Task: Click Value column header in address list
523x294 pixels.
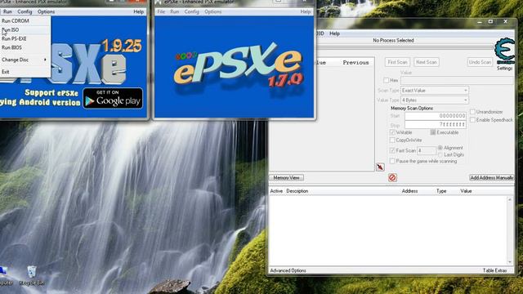Action: [x=466, y=191]
